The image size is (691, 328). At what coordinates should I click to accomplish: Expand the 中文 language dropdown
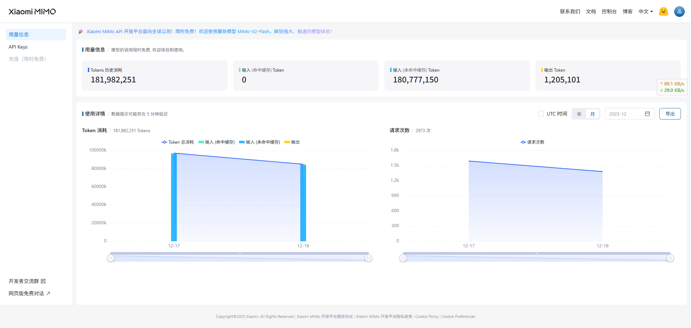645,12
